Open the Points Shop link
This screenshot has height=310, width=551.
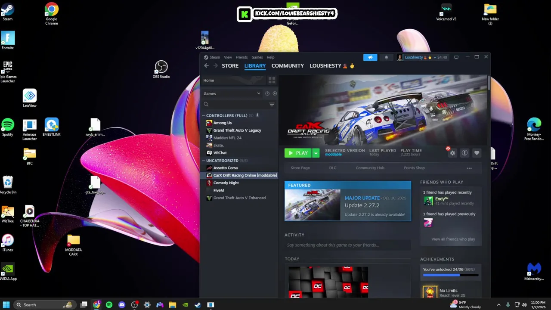414,168
